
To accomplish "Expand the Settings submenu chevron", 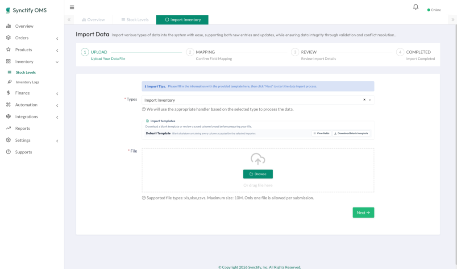I will click(x=57, y=141).
